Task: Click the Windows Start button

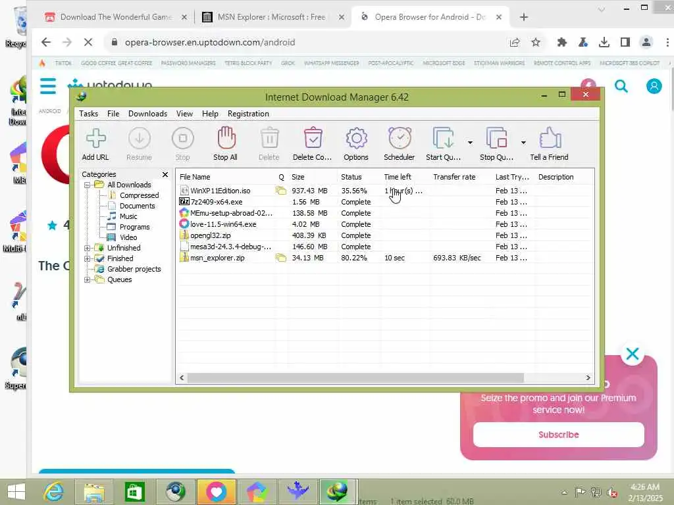Action: [16, 492]
